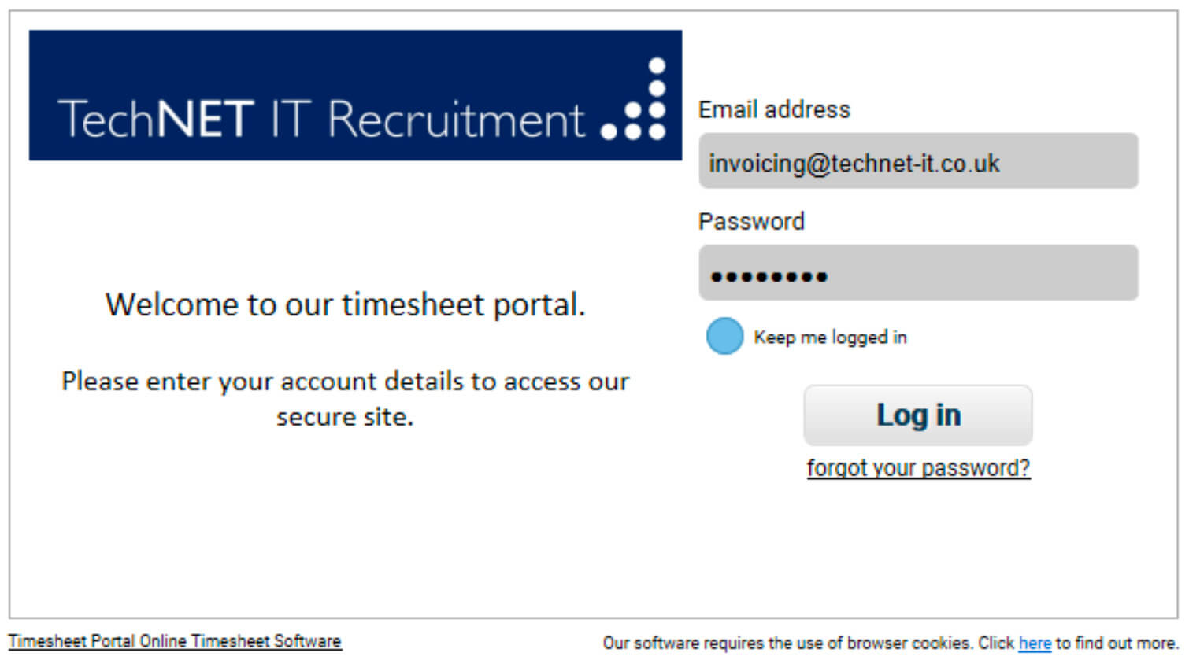Viewport: 1189px width, 664px height.
Task: Click the 'Password' field label
Action: [x=751, y=221]
